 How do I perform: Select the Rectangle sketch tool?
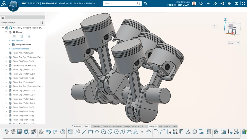pyautogui.click(x=90, y=132)
